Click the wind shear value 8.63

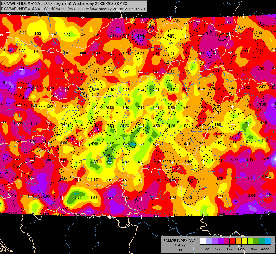point(215,34)
